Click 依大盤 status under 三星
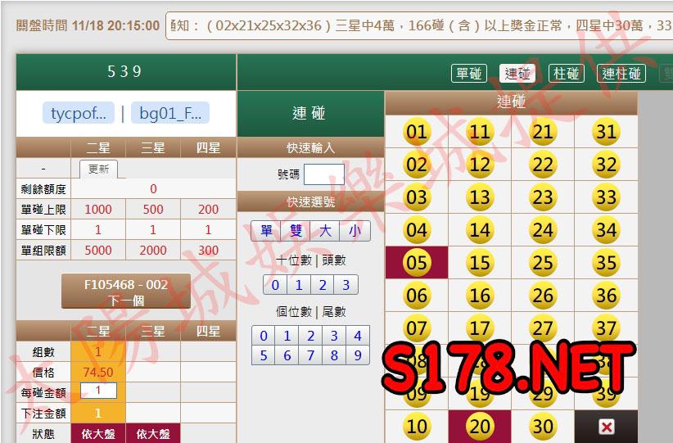 (x=153, y=433)
